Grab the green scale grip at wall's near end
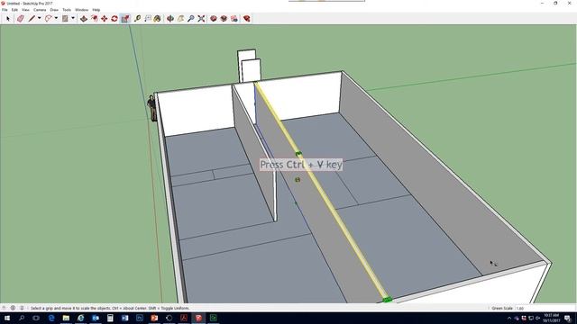Screen dimensions: 577x324 (x=387, y=300)
